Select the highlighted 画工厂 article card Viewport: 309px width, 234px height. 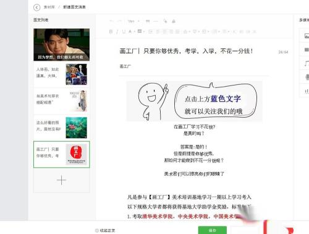coord(62,155)
